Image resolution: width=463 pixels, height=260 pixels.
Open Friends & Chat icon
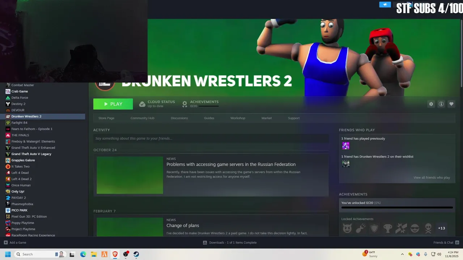point(457,243)
